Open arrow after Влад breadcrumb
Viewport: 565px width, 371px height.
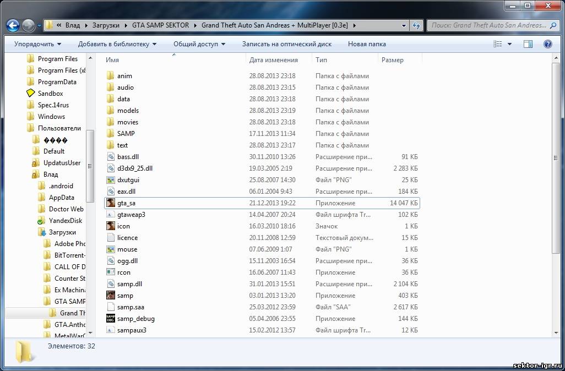pos(86,25)
